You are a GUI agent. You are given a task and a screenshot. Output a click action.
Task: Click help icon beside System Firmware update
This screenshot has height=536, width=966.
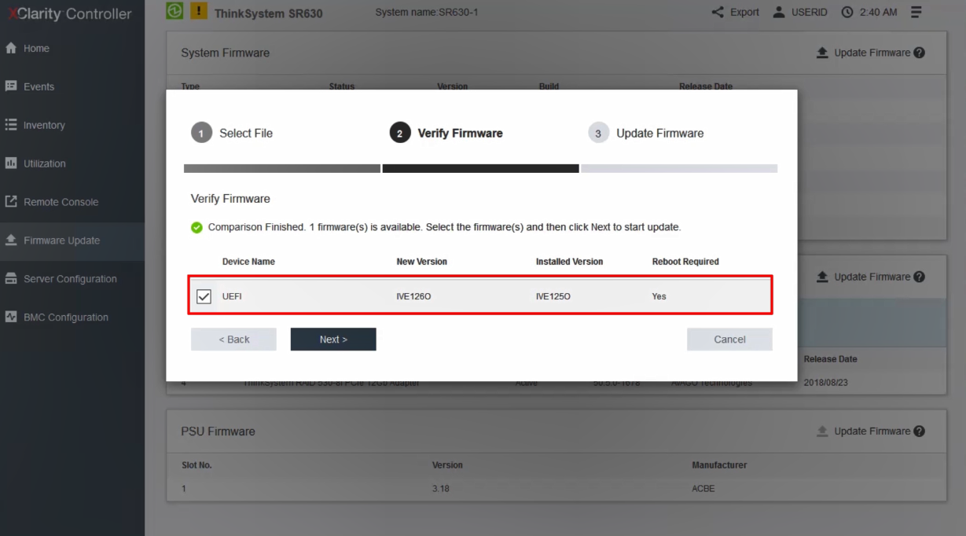920,53
